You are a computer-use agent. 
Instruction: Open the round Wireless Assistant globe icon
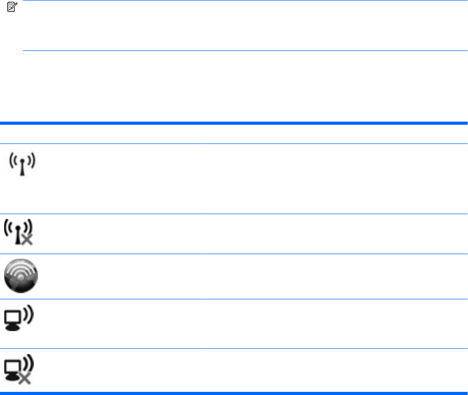[x=22, y=275]
